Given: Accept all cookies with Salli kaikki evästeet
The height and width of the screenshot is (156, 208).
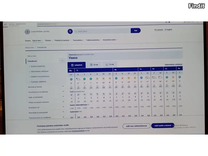Looking at the screenshot, I should tap(163, 126).
